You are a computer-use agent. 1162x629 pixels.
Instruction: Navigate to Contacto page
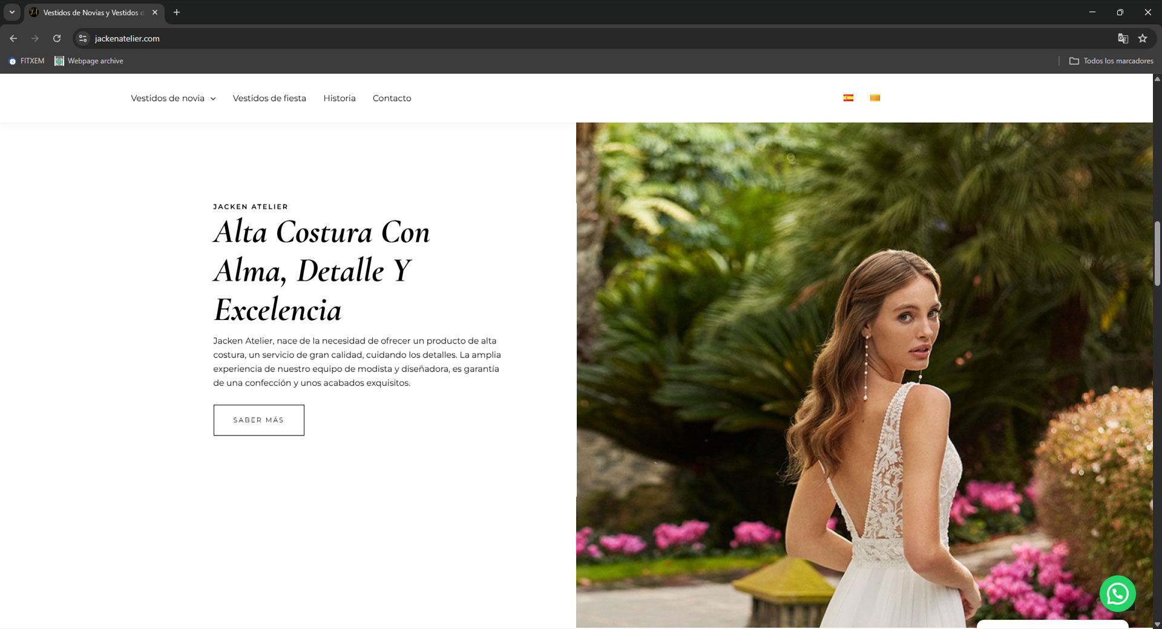click(x=392, y=98)
